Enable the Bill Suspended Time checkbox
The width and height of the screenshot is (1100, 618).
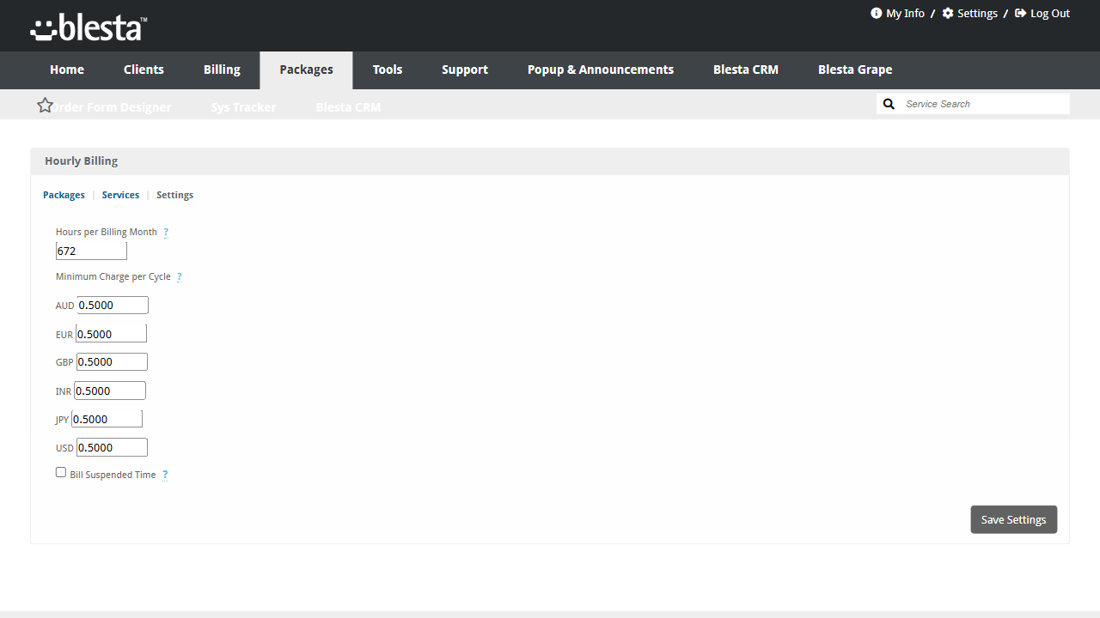(x=61, y=472)
